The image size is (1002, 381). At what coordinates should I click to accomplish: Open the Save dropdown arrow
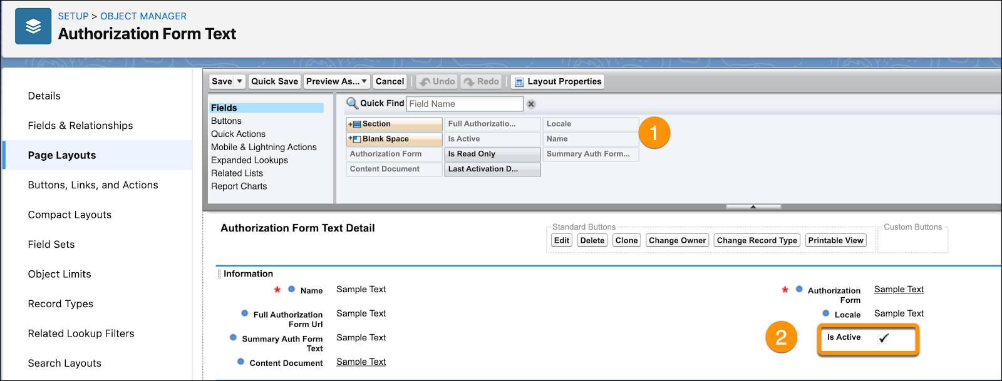tap(239, 81)
